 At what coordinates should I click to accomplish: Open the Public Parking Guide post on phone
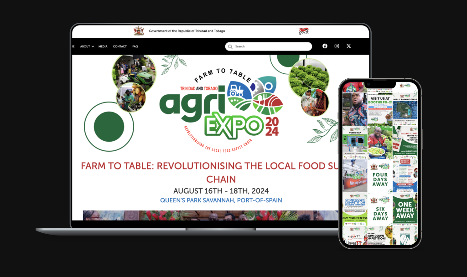[x=405, y=110]
